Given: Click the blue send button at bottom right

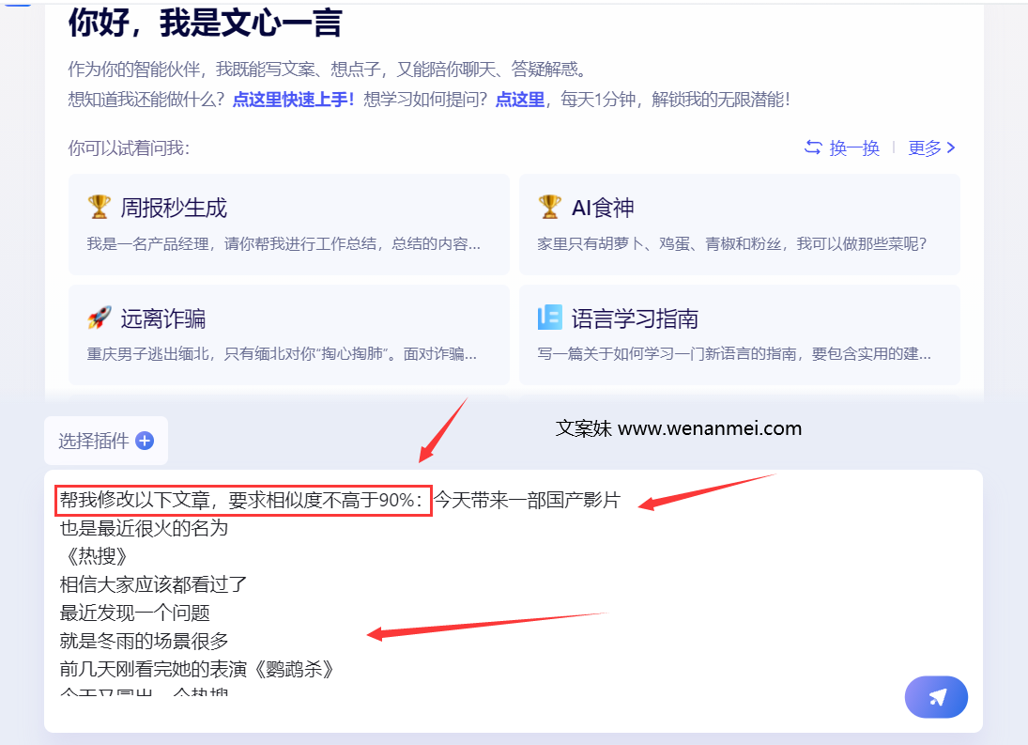Looking at the screenshot, I should pos(936,697).
